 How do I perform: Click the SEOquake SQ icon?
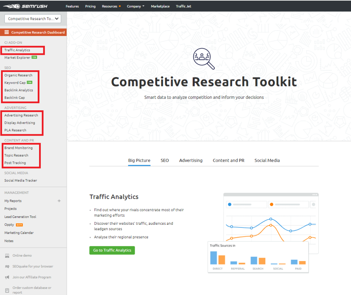7,266
